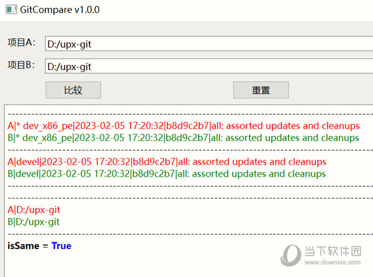Click the GitCompare app icon in title bar
373x277 pixels.
[x=11, y=10]
